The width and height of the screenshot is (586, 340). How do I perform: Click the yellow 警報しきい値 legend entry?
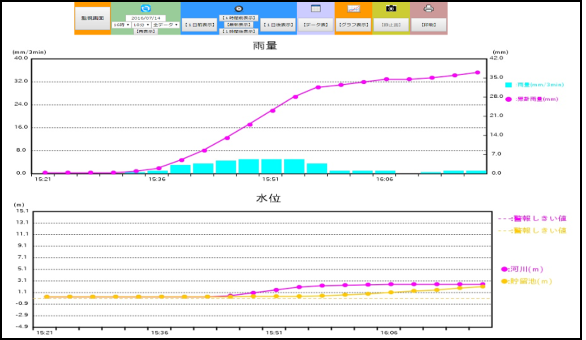pos(533,230)
